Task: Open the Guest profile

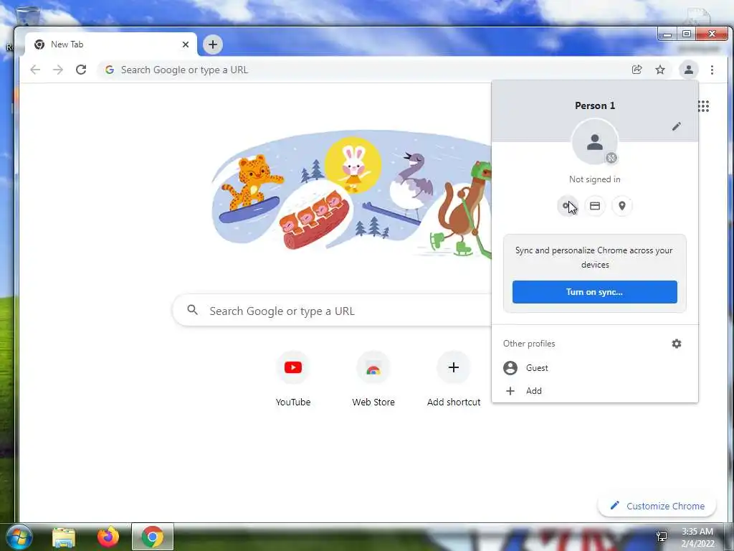Action: click(x=594, y=368)
